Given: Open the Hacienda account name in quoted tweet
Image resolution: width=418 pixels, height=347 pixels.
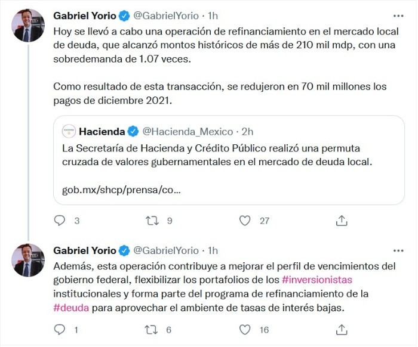Looking at the screenshot, I should coord(102,131).
